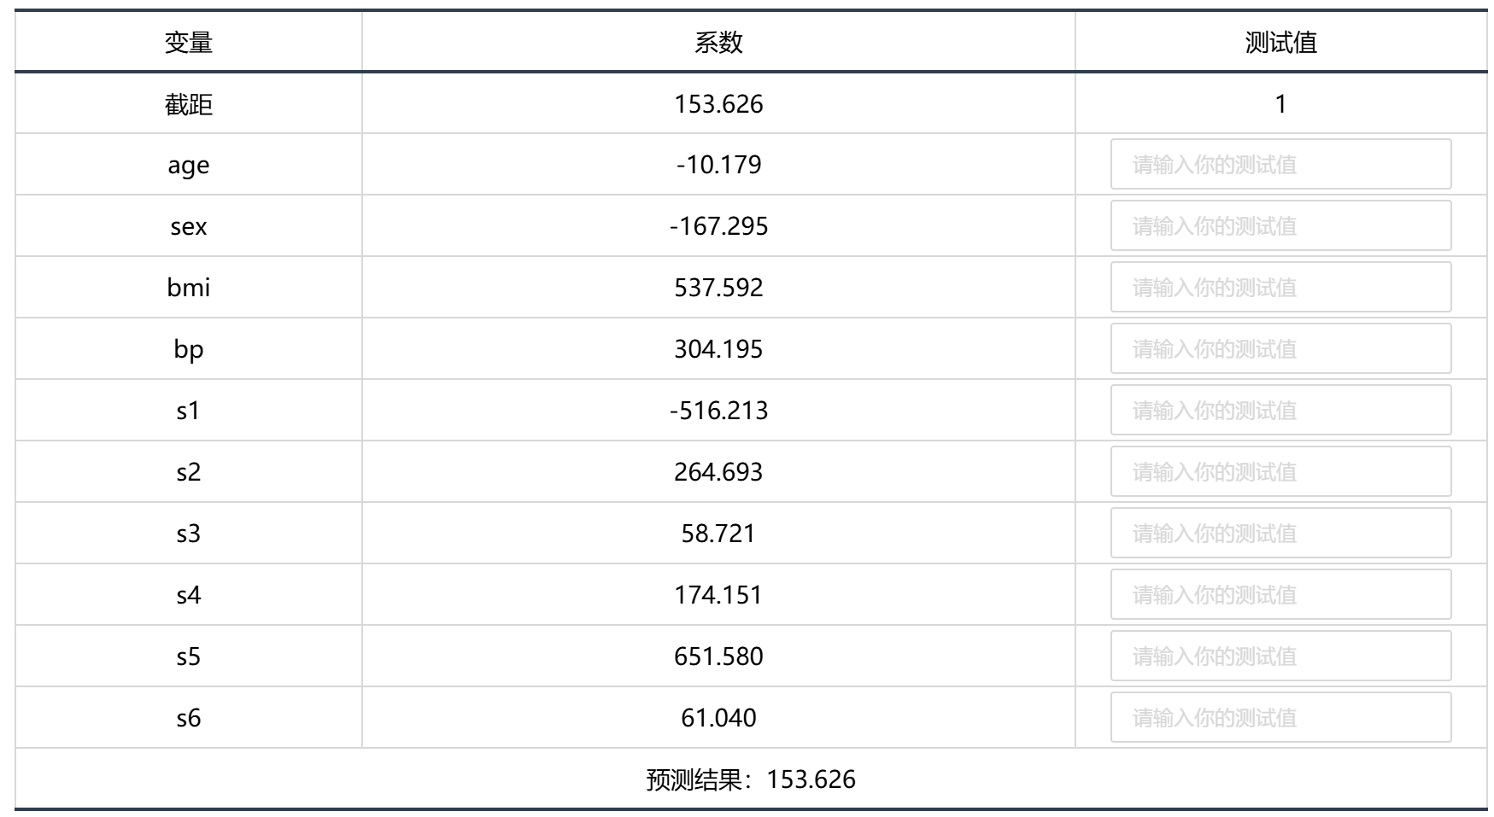
Task: Select the s5 coefficient 651.580 cell
Action: pos(718,656)
